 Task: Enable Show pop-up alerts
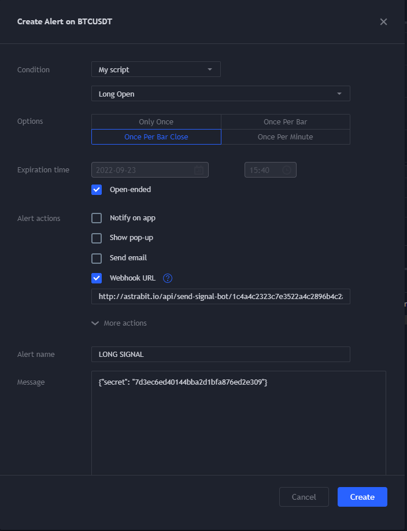(96, 238)
